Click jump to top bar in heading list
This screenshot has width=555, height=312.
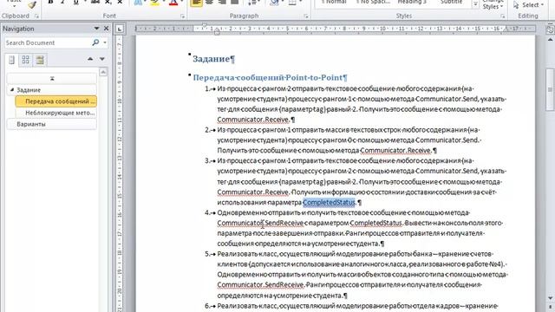(x=52, y=78)
